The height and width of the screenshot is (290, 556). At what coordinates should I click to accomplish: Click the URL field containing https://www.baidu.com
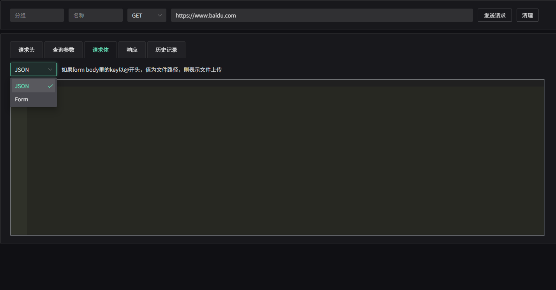tap(321, 16)
